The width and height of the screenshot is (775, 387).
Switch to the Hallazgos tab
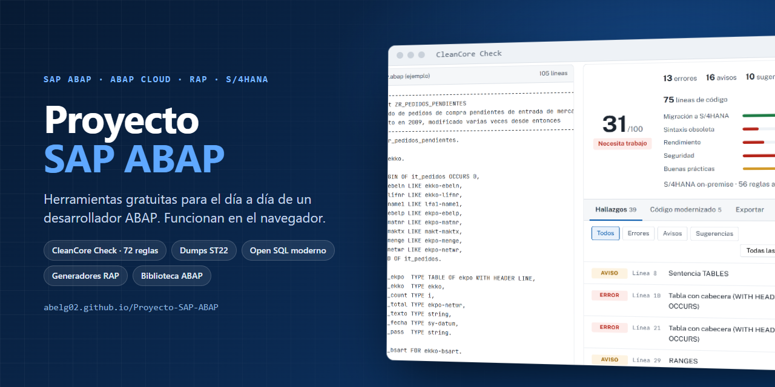[x=615, y=209]
